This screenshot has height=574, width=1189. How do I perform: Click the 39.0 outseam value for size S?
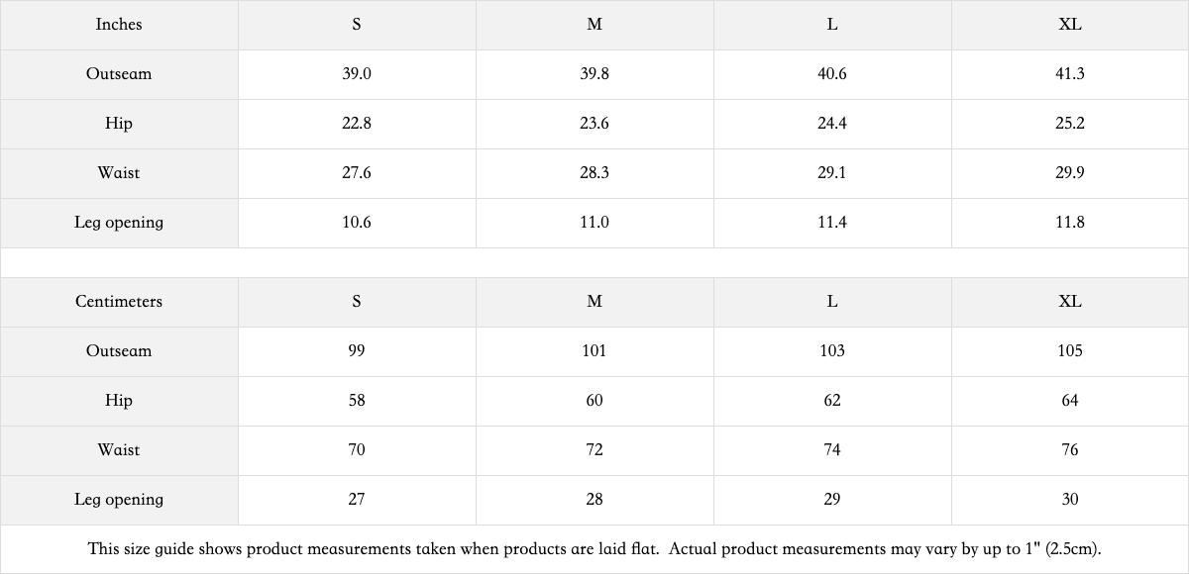[x=357, y=74]
